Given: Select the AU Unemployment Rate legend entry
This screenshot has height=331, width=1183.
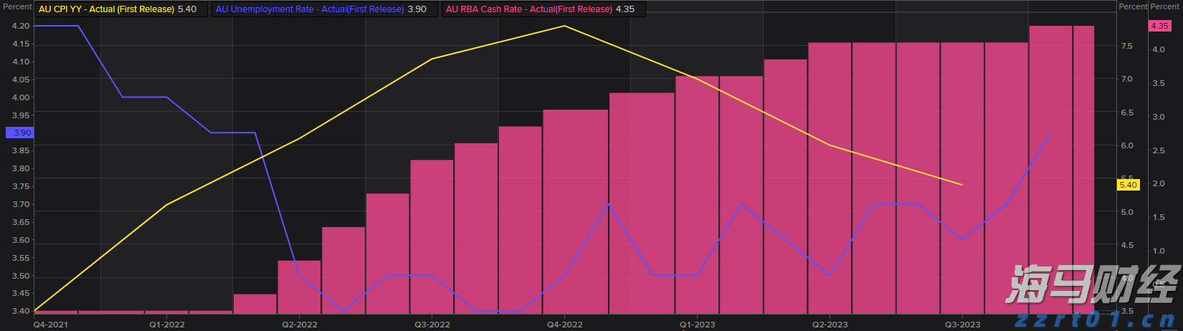Looking at the screenshot, I should coord(310,9).
